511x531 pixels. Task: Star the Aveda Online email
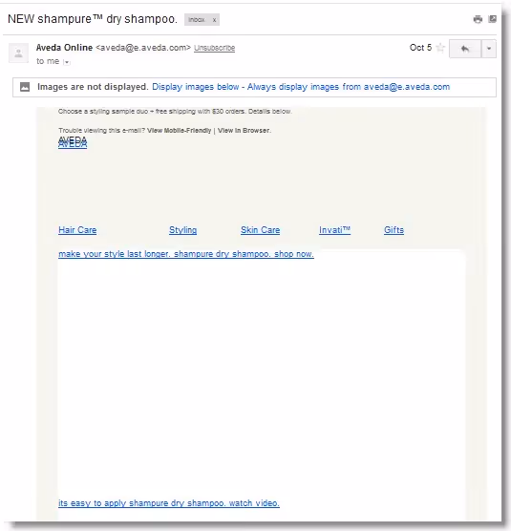[x=440, y=48]
